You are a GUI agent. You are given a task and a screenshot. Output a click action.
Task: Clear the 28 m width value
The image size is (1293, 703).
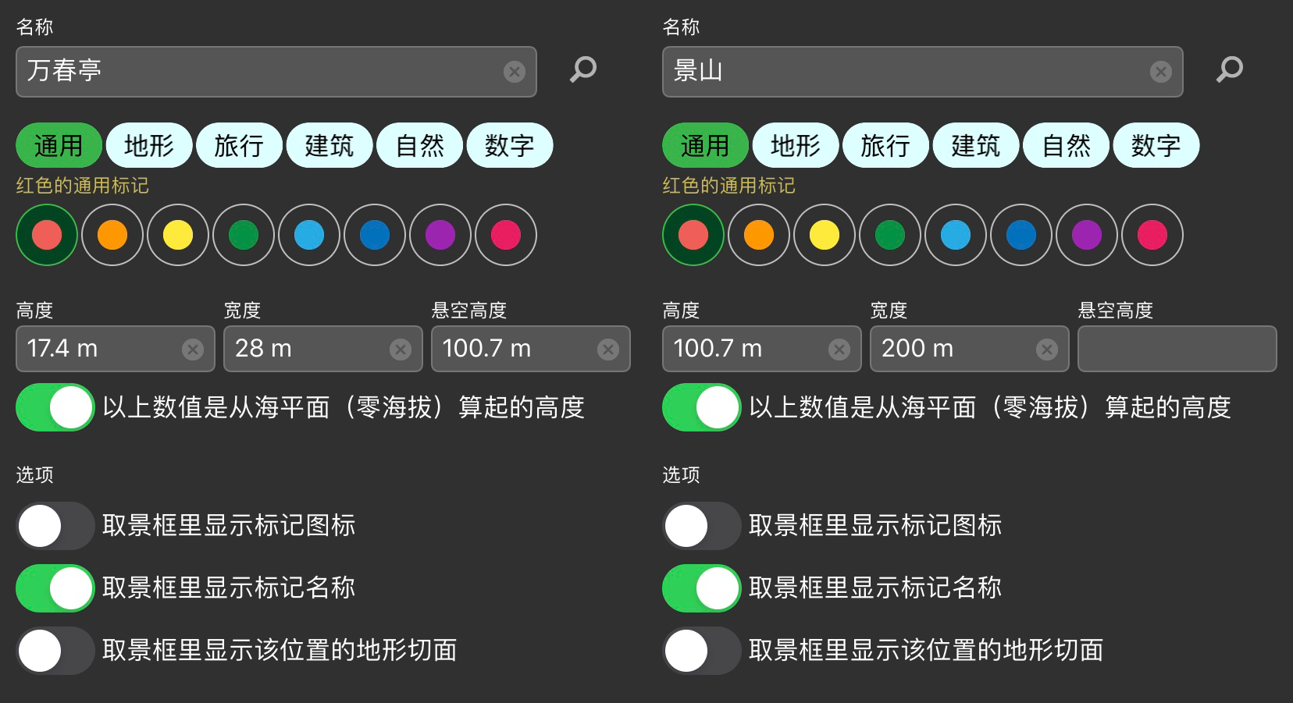point(401,349)
